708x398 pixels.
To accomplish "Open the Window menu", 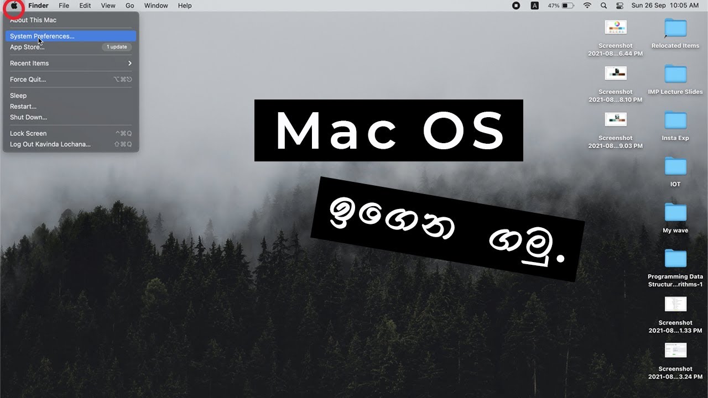I will click(x=156, y=6).
